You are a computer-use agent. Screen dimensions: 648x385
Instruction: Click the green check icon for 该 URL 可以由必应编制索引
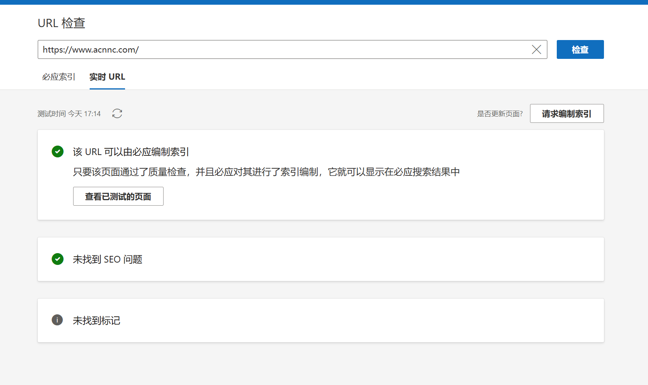58,151
